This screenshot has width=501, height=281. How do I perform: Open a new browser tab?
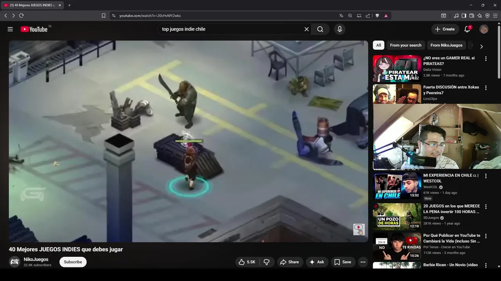click(69, 5)
